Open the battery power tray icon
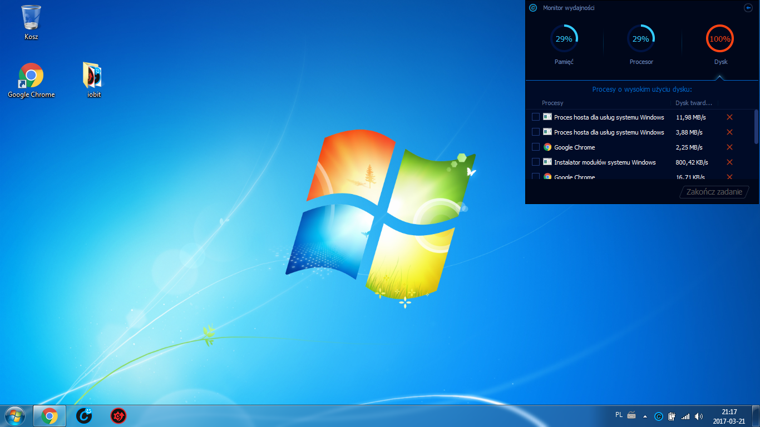 [672, 416]
